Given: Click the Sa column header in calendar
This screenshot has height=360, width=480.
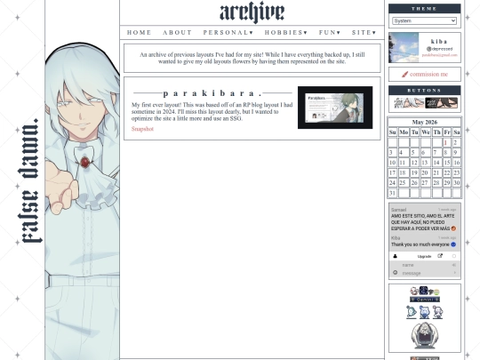Looking at the screenshot, I should [456, 132].
